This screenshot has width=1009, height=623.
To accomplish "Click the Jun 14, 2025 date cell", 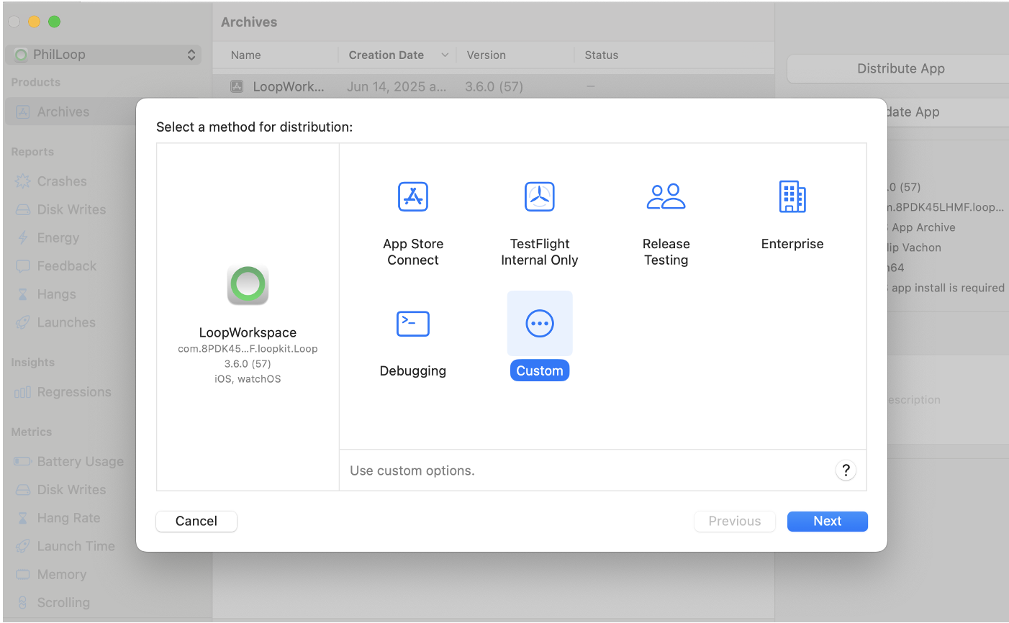I will point(397,87).
